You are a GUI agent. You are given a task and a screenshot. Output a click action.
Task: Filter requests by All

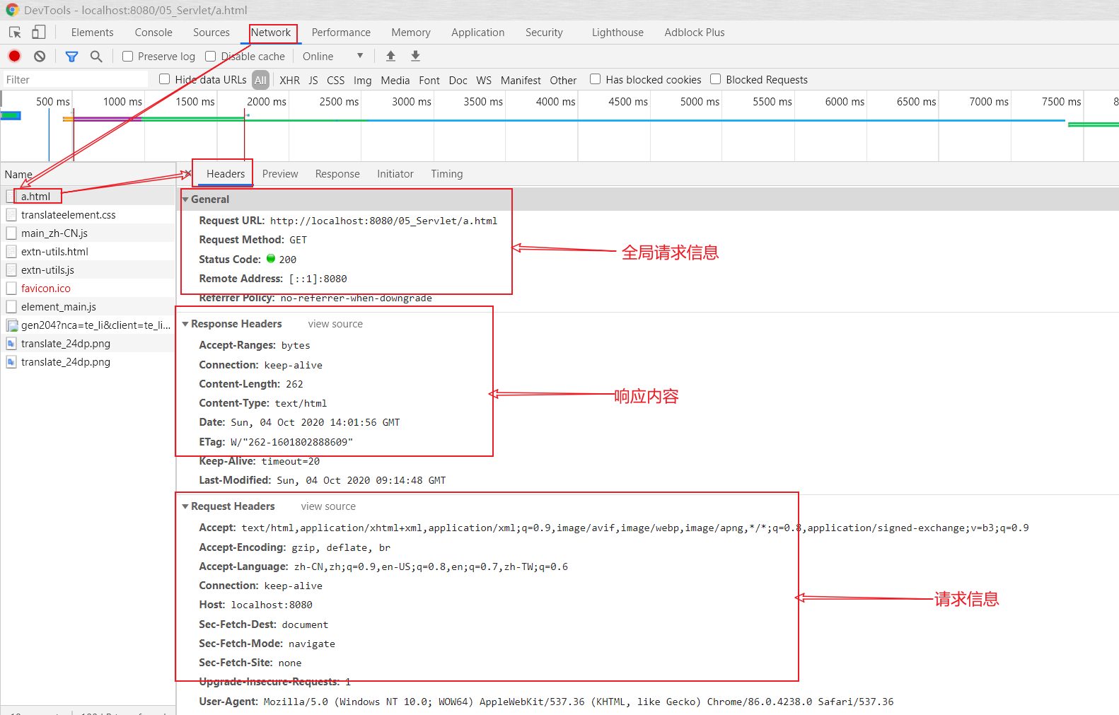[260, 81]
